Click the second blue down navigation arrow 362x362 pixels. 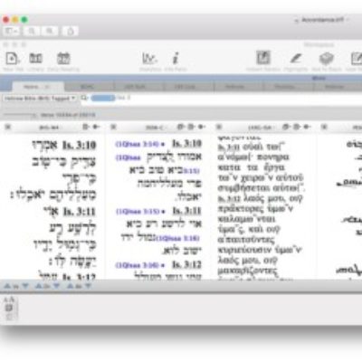point(56,286)
